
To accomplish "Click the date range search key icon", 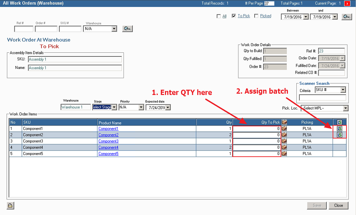I will (x=346, y=17).
